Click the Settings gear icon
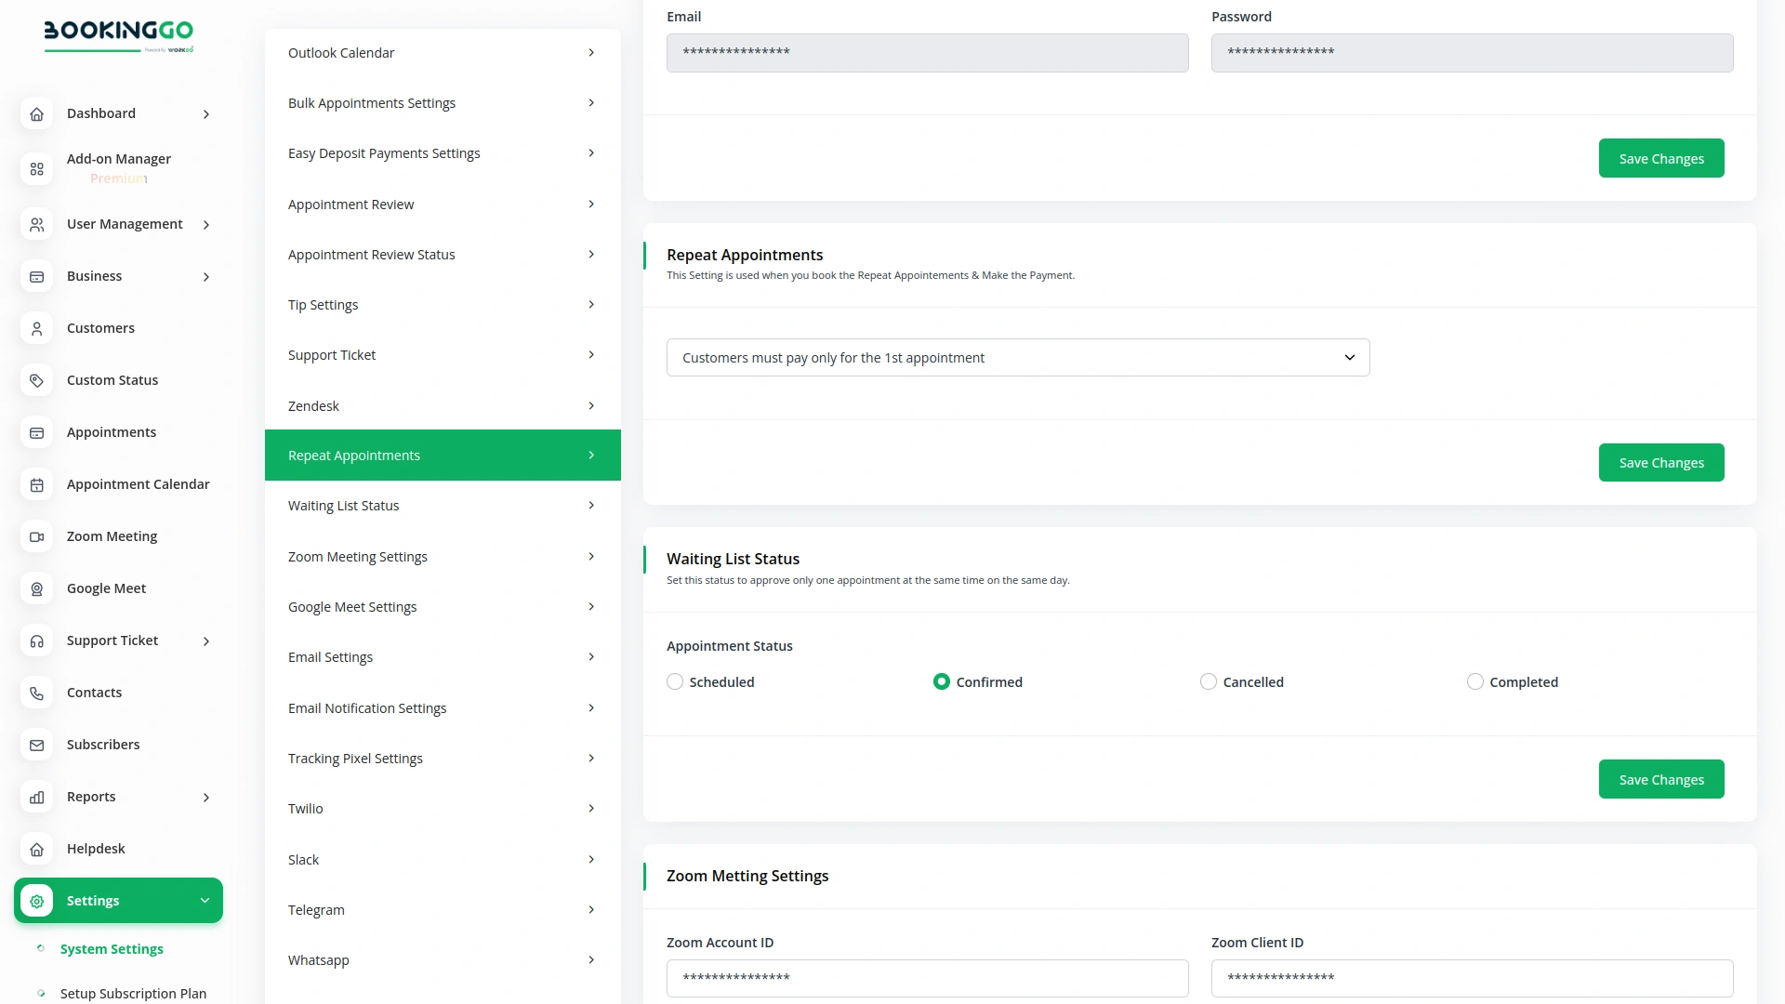Screen dimensions: 1785x1004 [36, 901]
